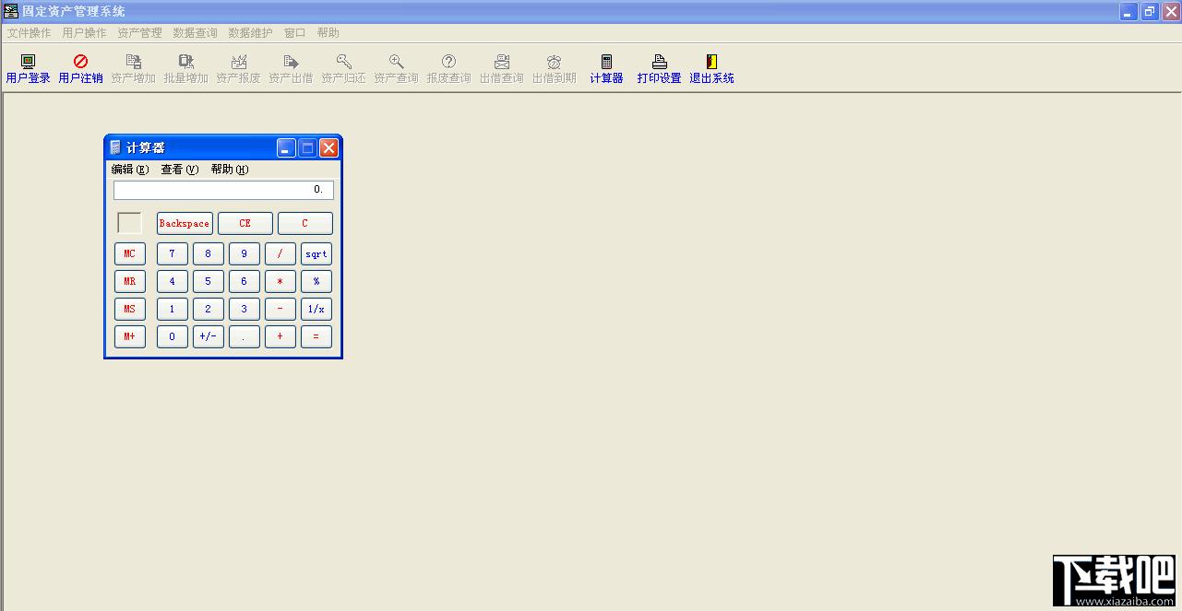Open the calculator 编辑 menu
This screenshot has width=1182, height=611.
(x=129, y=170)
